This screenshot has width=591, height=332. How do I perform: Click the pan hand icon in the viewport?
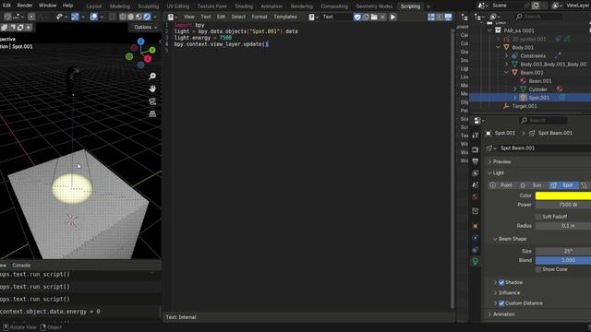[x=152, y=89]
